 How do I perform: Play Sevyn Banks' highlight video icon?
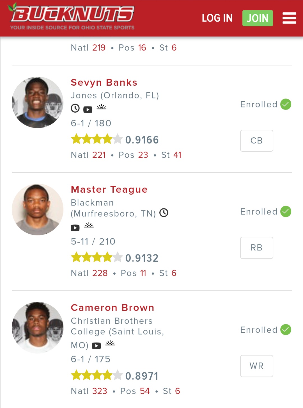(x=88, y=110)
